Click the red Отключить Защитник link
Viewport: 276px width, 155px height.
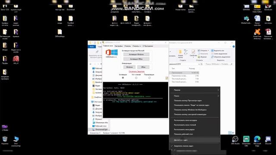click(137, 71)
